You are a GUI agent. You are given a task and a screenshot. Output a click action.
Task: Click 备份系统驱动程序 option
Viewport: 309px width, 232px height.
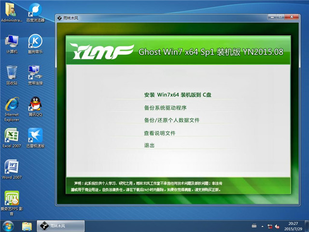point(165,108)
